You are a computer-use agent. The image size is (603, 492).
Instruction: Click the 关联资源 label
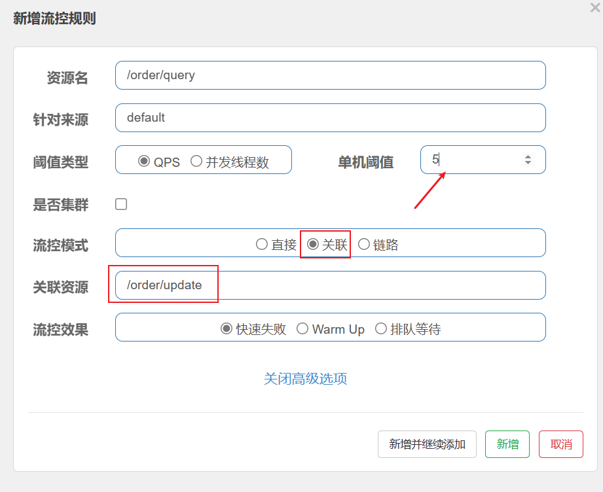point(61,287)
